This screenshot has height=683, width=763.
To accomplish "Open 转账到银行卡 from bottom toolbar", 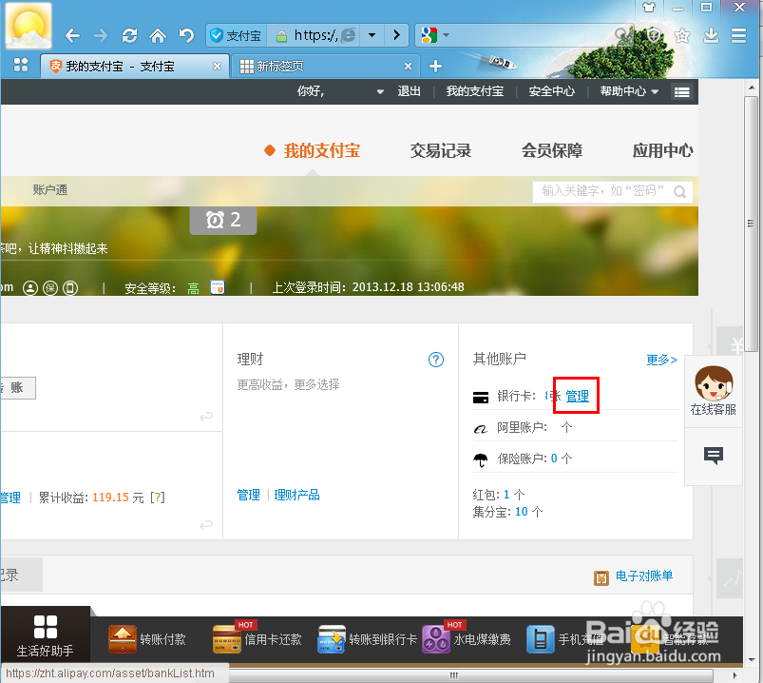I will (x=368, y=639).
